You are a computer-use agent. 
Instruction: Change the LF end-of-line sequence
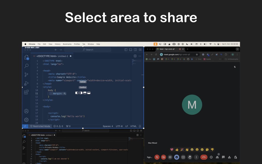pos(127,126)
